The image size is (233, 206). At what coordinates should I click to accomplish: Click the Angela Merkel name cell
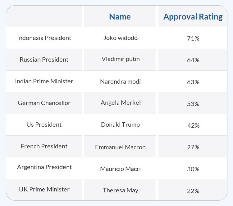coord(121,103)
